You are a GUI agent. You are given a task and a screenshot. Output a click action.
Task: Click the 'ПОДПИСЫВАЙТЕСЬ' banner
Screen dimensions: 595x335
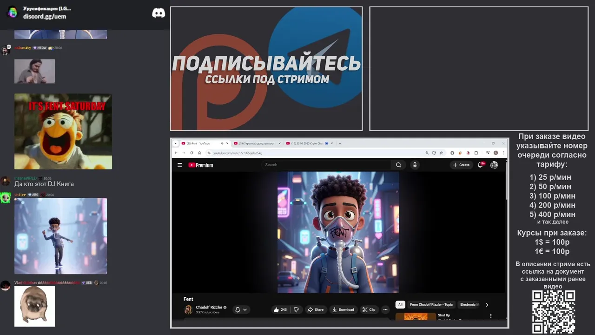pos(266,68)
